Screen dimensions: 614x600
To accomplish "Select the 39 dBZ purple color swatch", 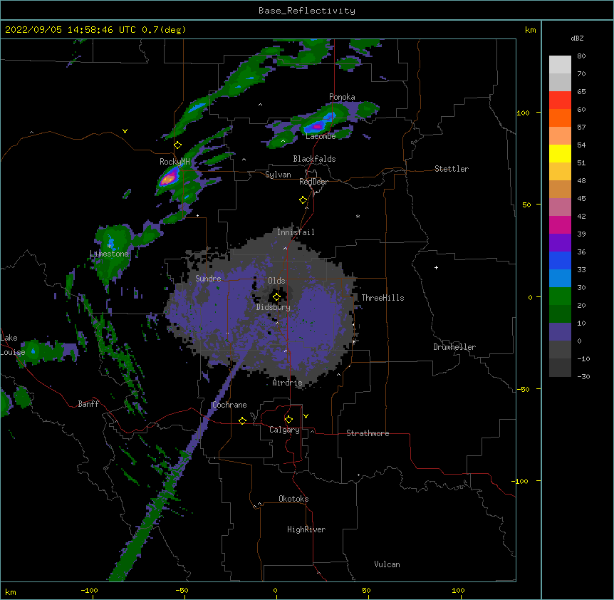I will [x=560, y=243].
